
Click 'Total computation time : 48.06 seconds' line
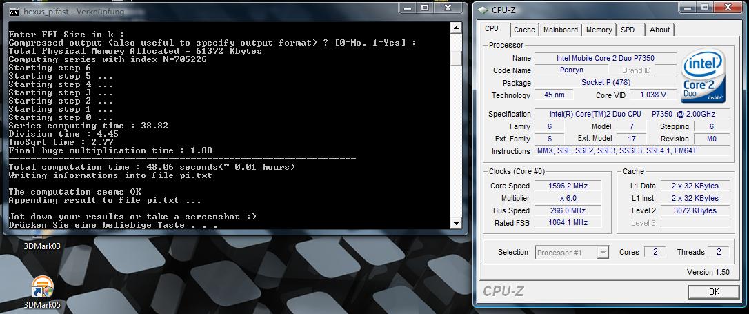152,167
